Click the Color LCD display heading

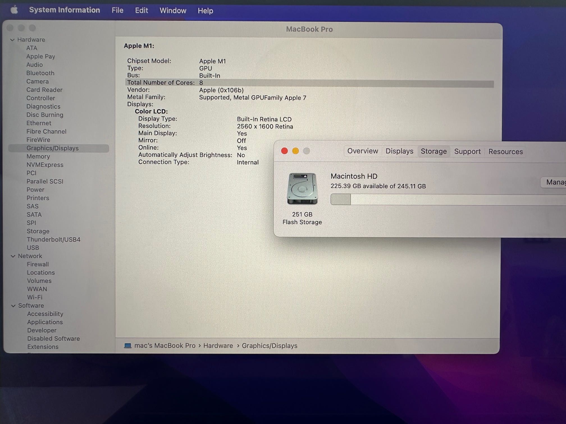151,111
